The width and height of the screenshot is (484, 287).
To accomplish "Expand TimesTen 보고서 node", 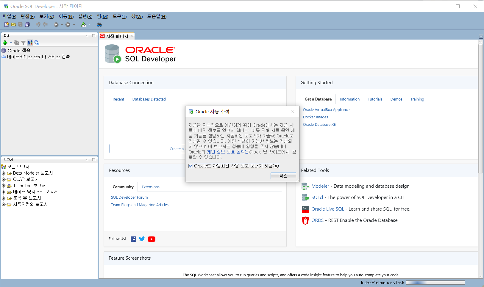I will pyautogui.click(x=4, y=186).
